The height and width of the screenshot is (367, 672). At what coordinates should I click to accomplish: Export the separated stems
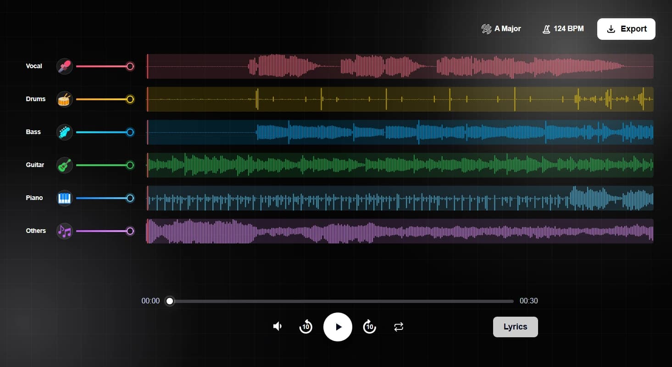pyautogui.click(x=626, y=29)
